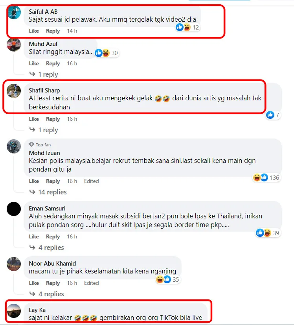The image size is (294, 325).
Task: Expand 4 replies under Eman Samsuri
Action: tap(47, 247)
